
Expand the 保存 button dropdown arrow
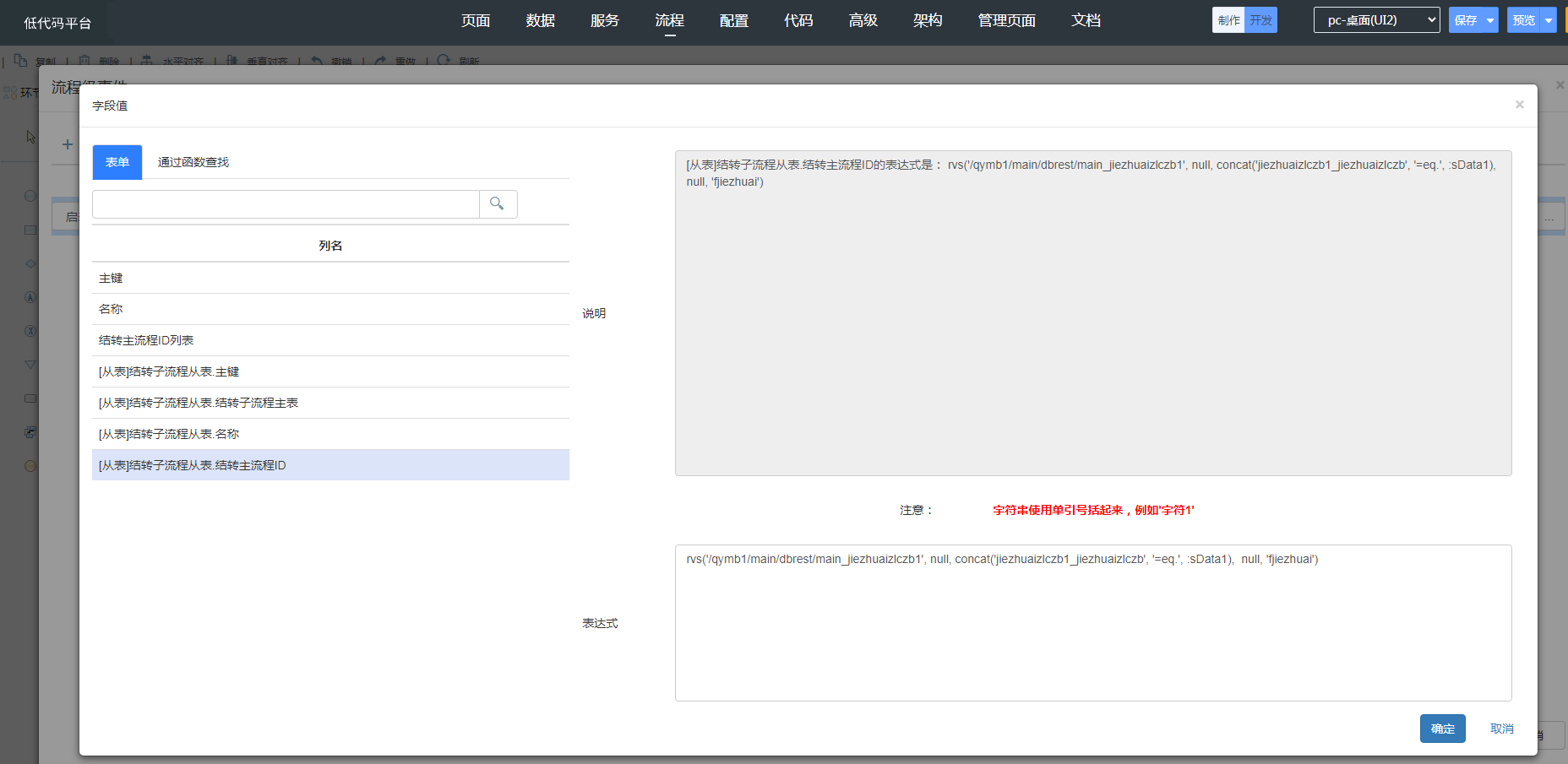[1490, 20]
